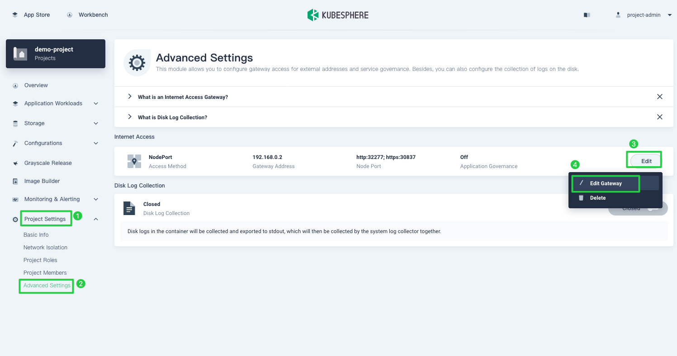Open Image Builder via its sidebar icon
The width and height of the screenshot is (677, 356).
15,181
